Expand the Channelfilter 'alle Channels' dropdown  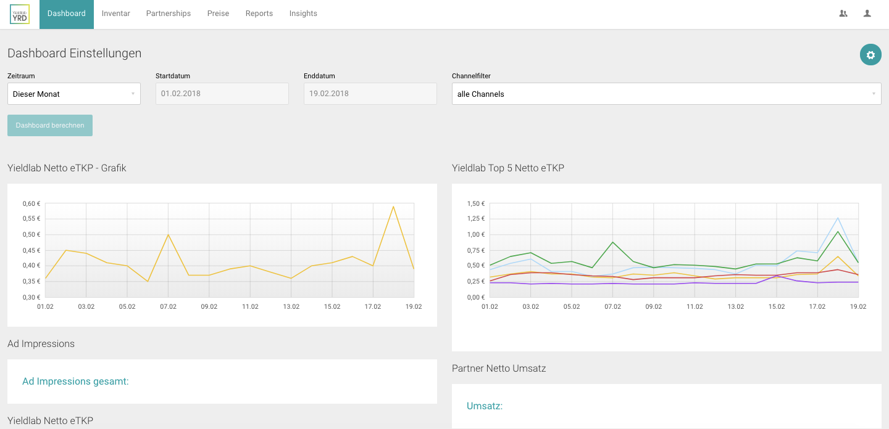[661, 94]
